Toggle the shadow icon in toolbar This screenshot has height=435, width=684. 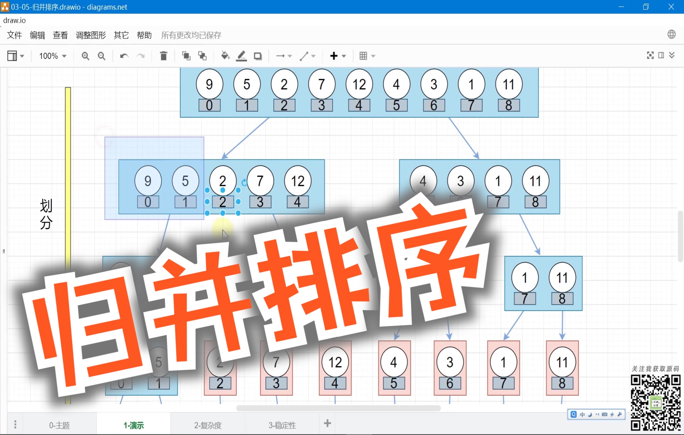(x=258, y=56)
